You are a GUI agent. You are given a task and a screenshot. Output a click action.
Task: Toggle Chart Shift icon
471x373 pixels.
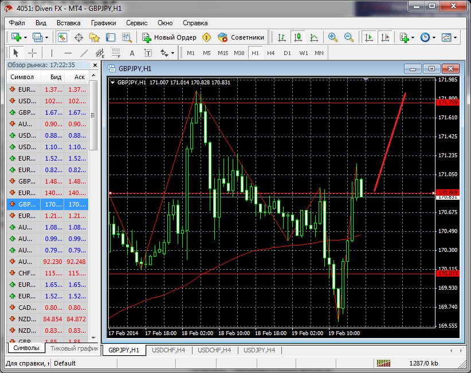(x=385, y=37)
